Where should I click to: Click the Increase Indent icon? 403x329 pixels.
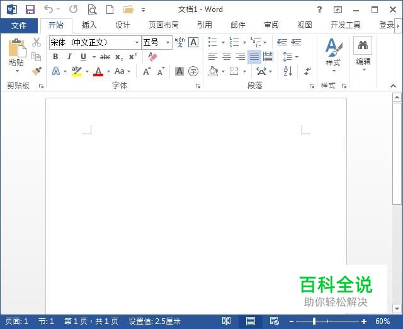point(296,42)
